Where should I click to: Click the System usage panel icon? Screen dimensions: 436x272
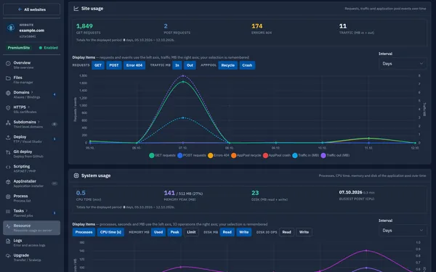pos(76,176)
